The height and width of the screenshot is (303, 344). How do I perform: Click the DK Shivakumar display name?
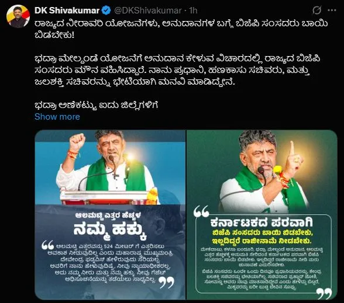click(67, 11)
